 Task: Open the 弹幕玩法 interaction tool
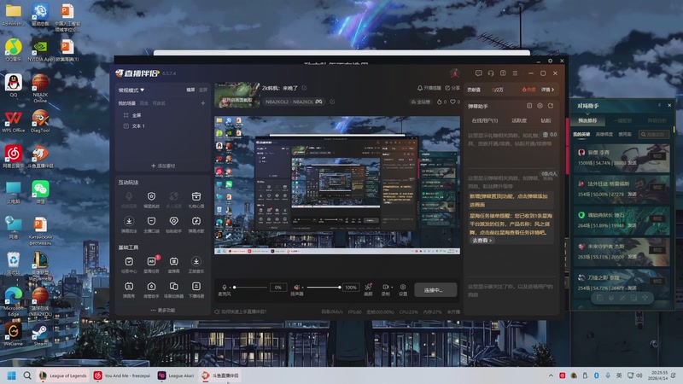(129, 224)
